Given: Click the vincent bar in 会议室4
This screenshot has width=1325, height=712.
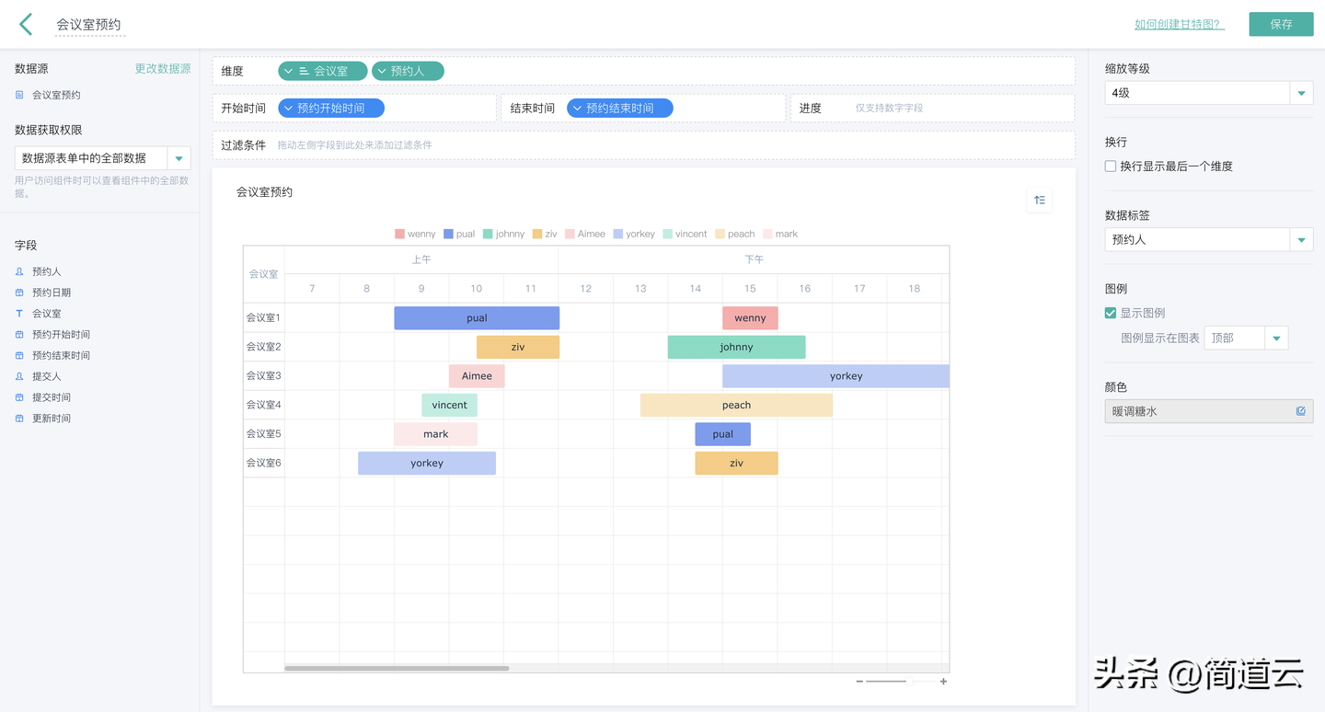Looking at the screenshot, I should (x=449, y=405).
